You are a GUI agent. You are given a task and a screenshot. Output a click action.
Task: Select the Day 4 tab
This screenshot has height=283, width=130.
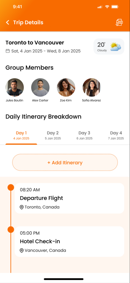point(116,135)
